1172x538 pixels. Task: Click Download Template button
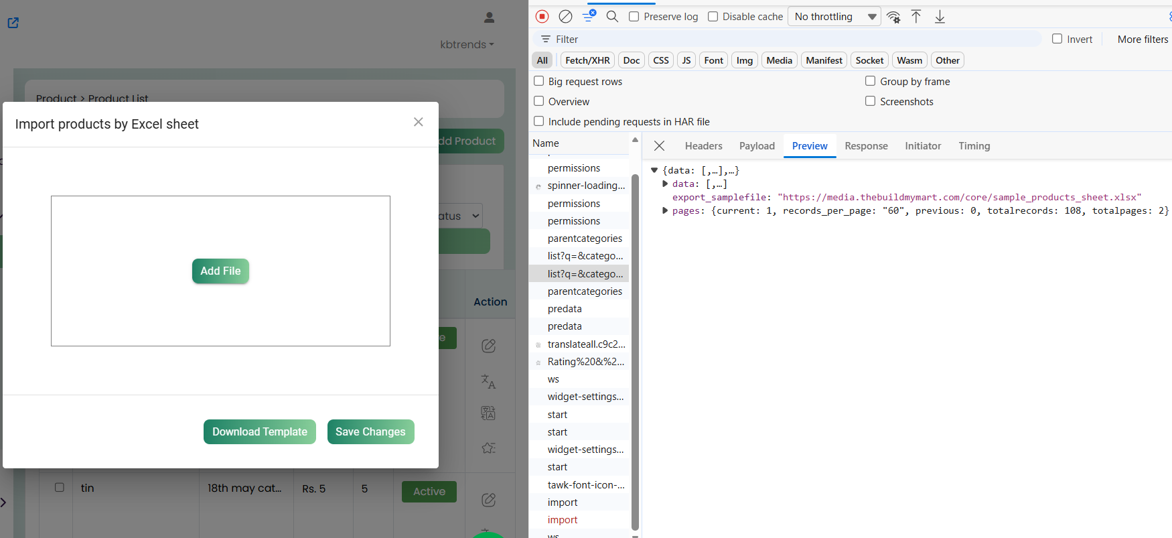[260, 431]
